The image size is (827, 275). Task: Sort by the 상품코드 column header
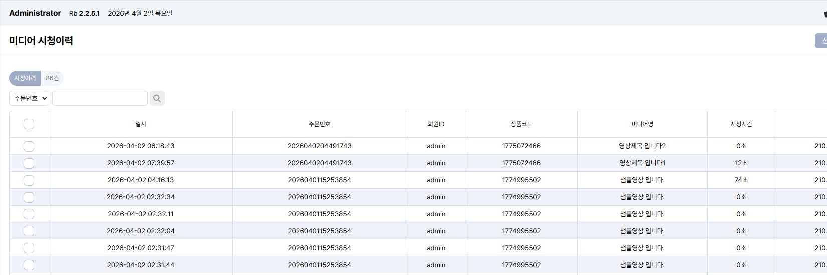point(521,124)
